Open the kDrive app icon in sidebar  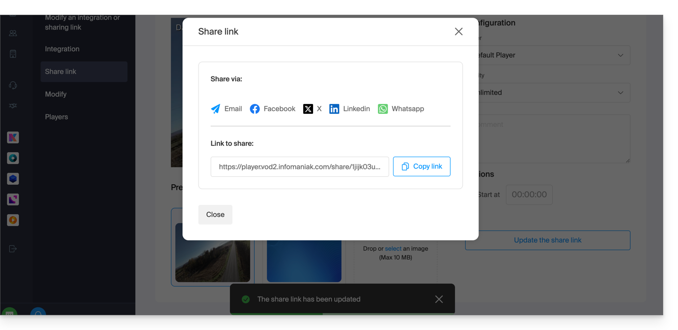pyautogui.click(x=13, y=179)
